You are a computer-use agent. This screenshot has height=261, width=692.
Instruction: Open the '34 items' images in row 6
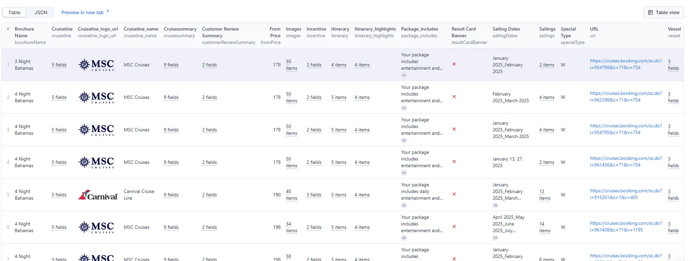coord(291,227)
